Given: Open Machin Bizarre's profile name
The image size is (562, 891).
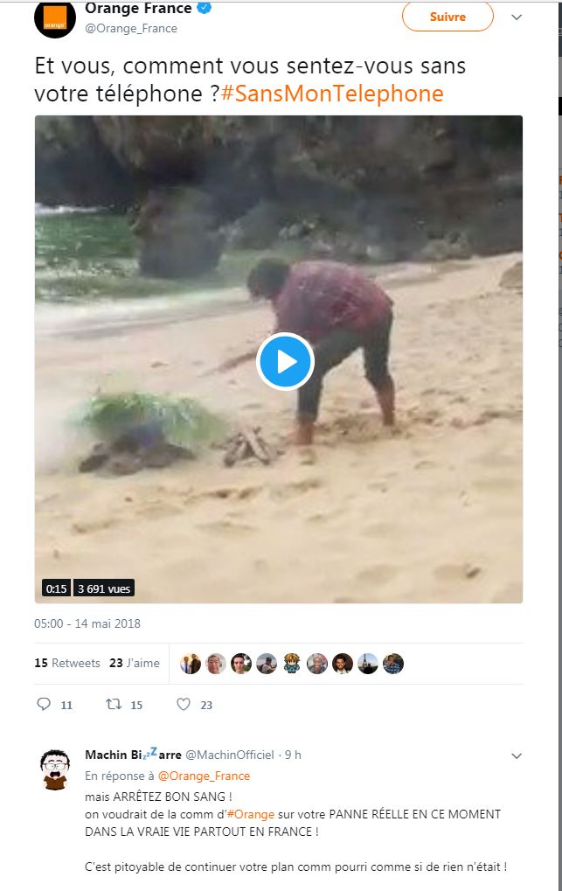Looking at the screenshot, I should tap(133, 755).
